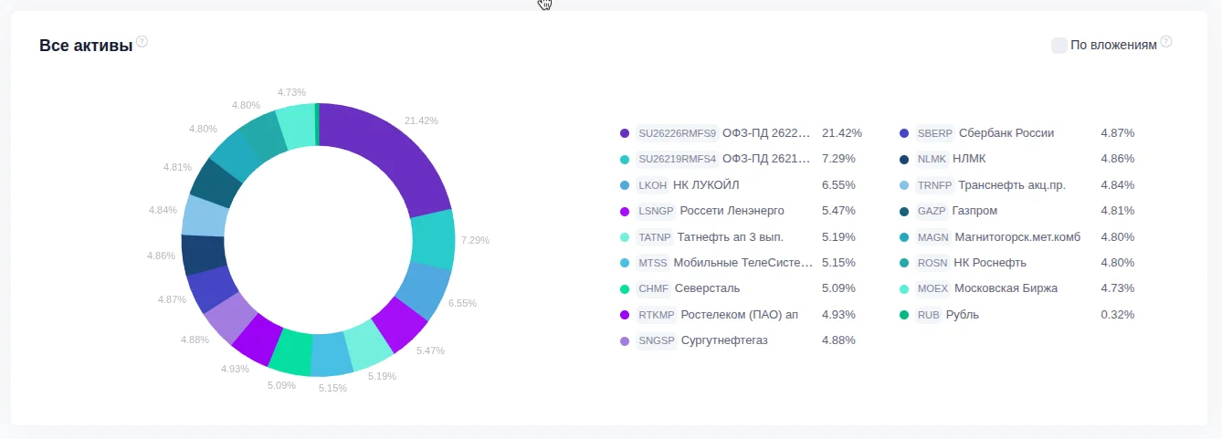Screen dimensions: 1222x439
Task: Click the teal 7.29% donut segment
Action: coord(433,240)
